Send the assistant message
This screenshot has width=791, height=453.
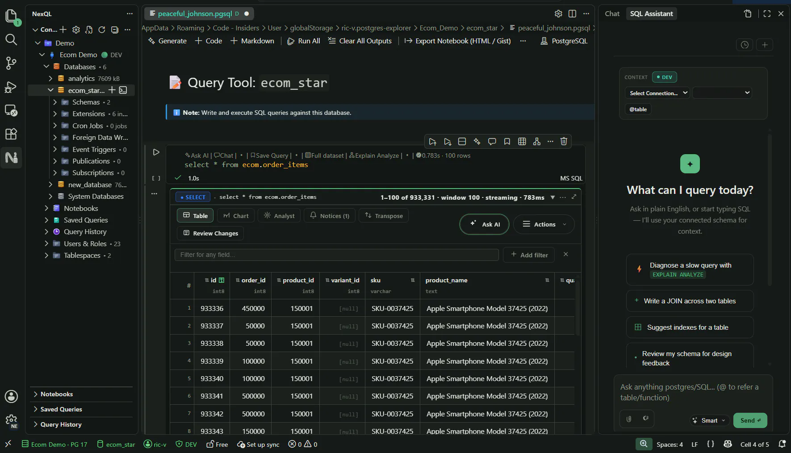click(750, 420)
